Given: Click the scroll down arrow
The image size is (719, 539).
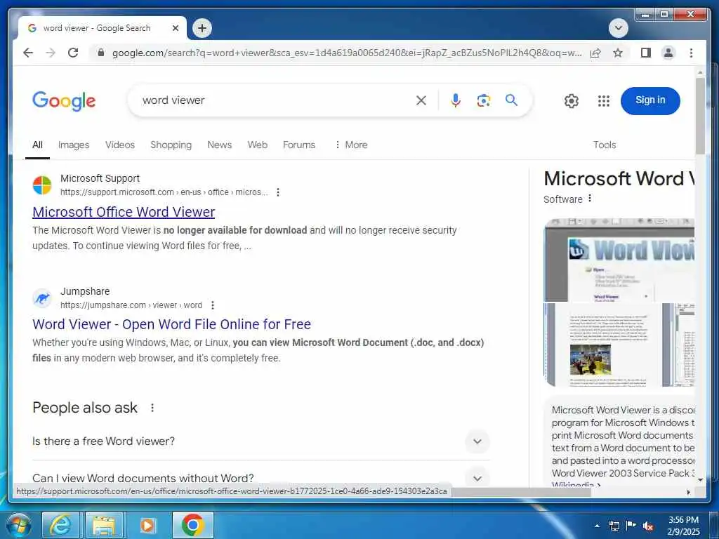Looking at the screenshot, I should 700,480.
